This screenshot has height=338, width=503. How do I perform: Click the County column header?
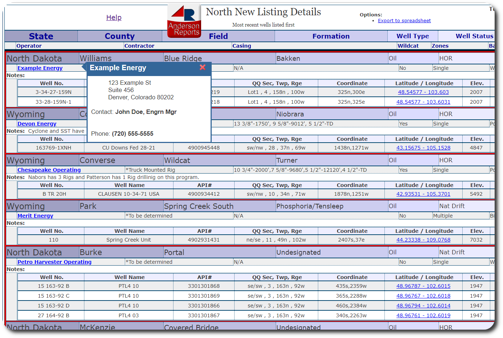point(120,36)
